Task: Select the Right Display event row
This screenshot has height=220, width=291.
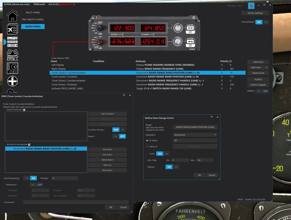Action: (148, 69)
